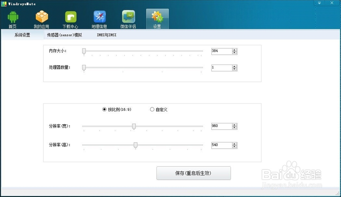Viewport: 341px width, 197px height.
Task: Click the 分辨率(高) label
Action: [60, 145]
